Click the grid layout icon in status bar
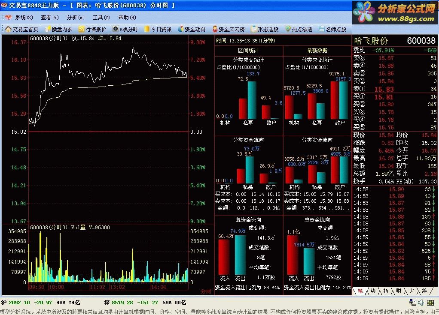 [430, 303]
